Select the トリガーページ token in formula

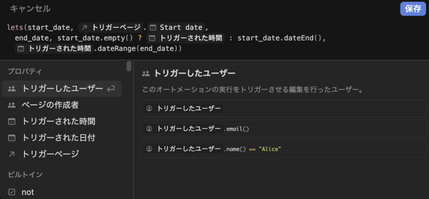[111, 27]
